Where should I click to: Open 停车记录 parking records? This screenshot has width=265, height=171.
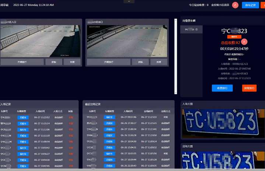[250, 5]
